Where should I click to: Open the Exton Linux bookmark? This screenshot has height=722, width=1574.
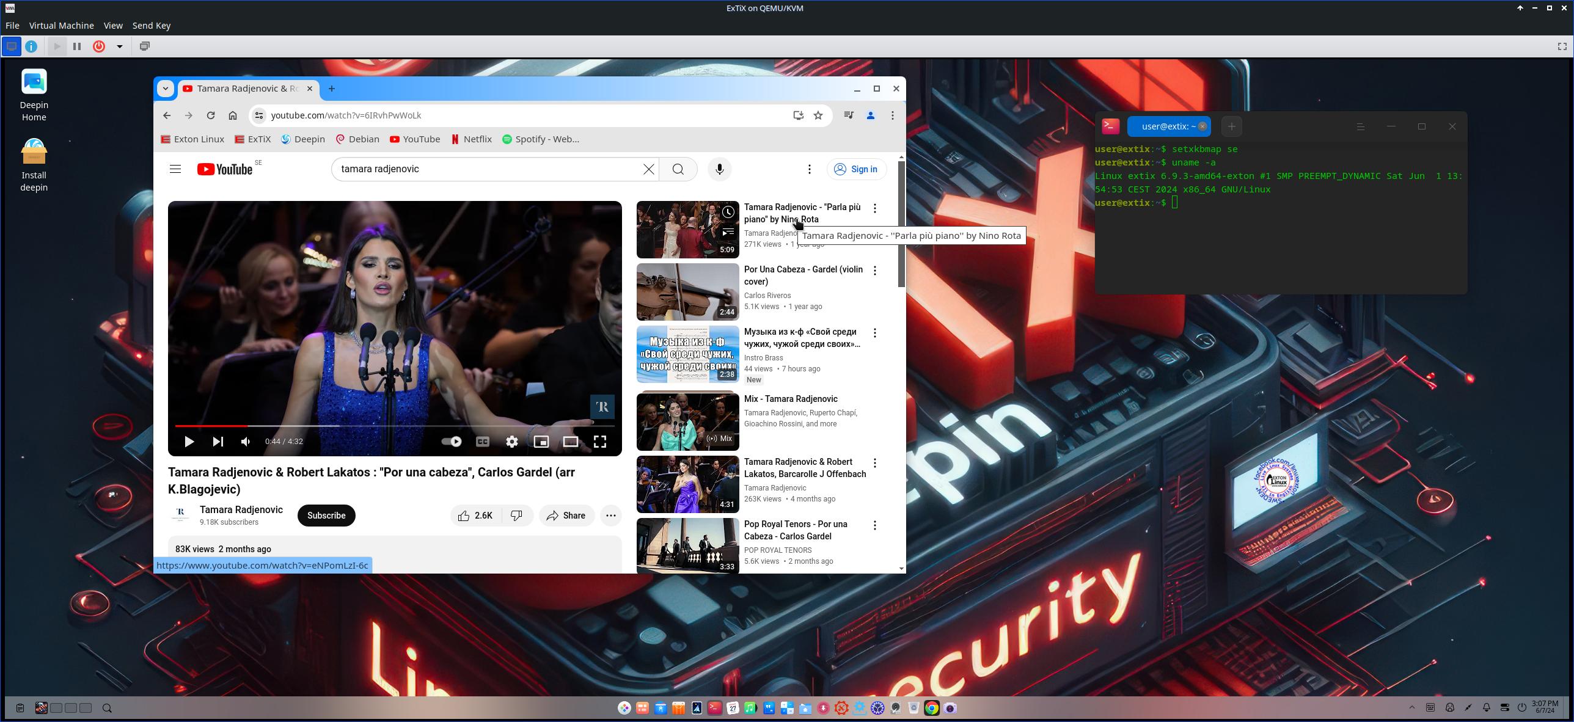coord(192,139)
